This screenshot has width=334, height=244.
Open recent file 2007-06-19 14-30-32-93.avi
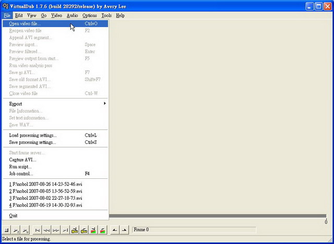pyautogui.click(x=55, y=205)
